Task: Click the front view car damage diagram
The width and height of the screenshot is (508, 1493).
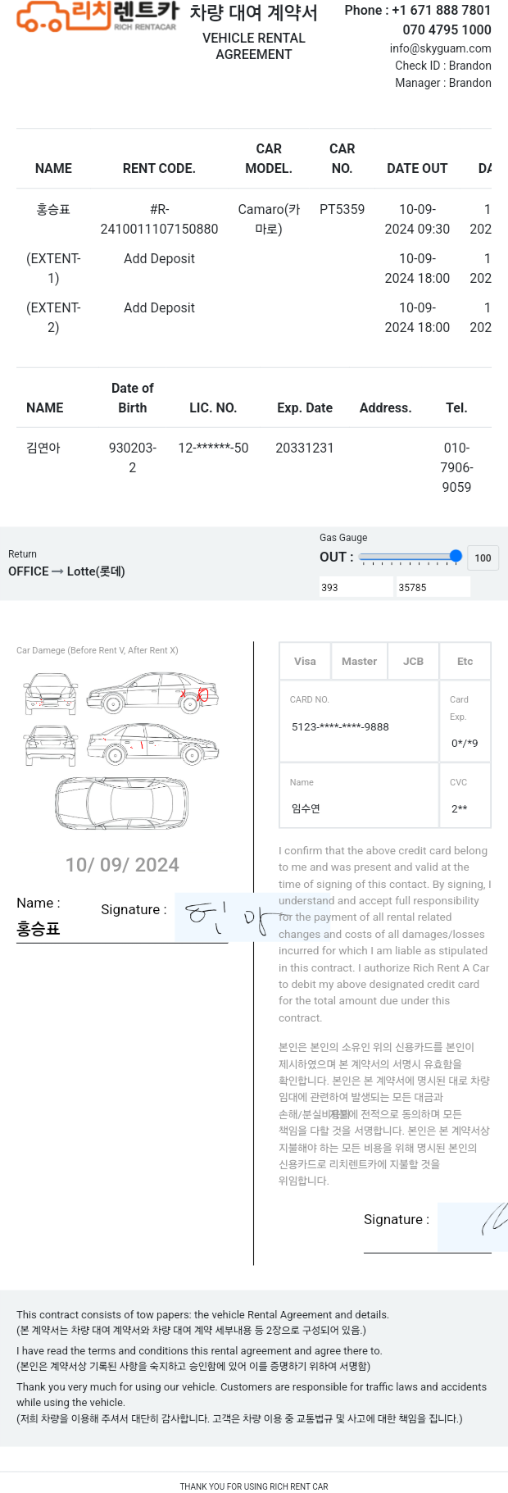Action: click(x=50, y=694)
